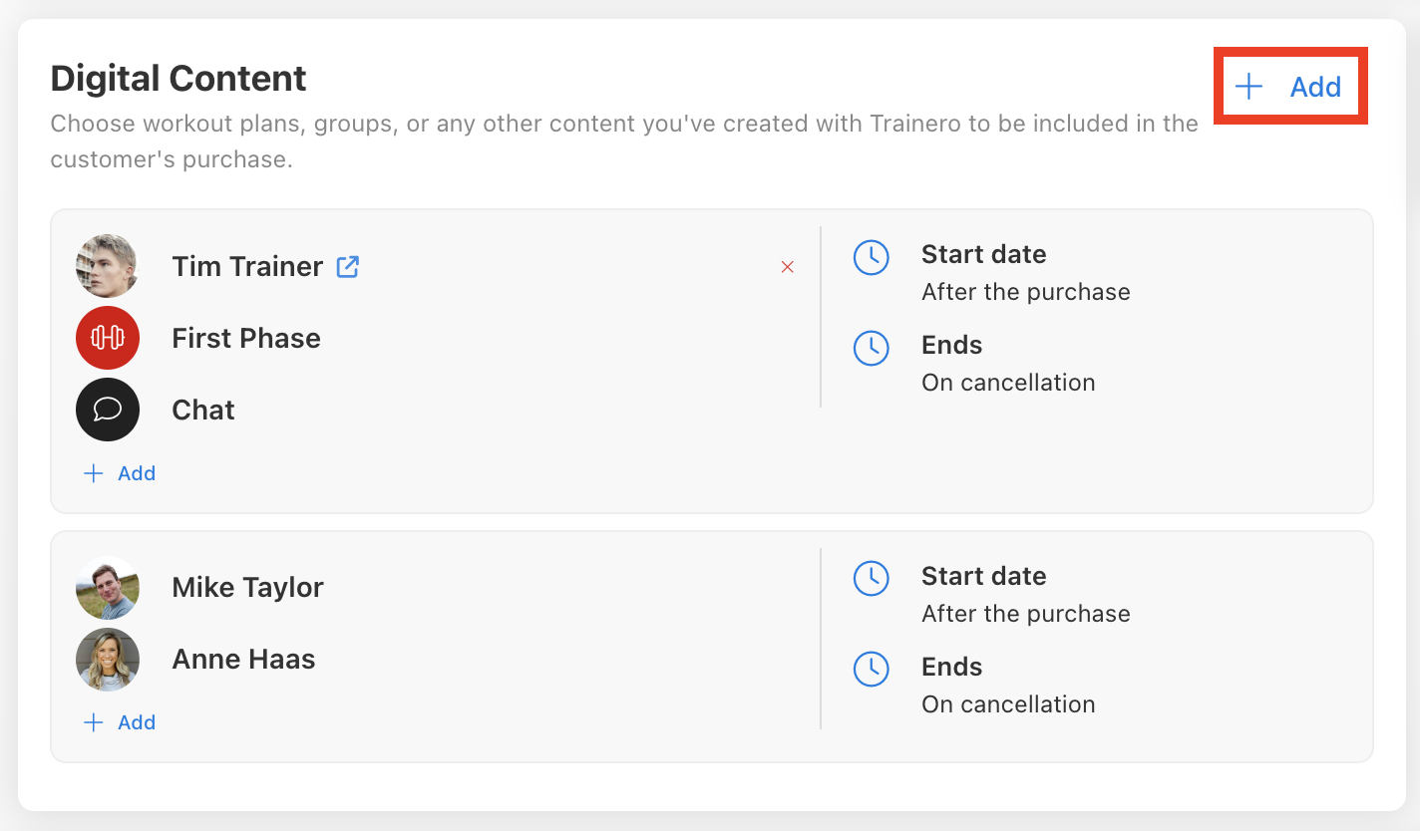This screenshot has width=1420, height=831.
Task: Open Tim Trainer's external link icon
Action: pos(347,266)
